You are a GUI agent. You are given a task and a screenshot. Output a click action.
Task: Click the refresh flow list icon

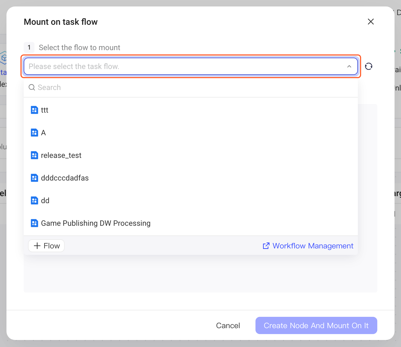369,66
